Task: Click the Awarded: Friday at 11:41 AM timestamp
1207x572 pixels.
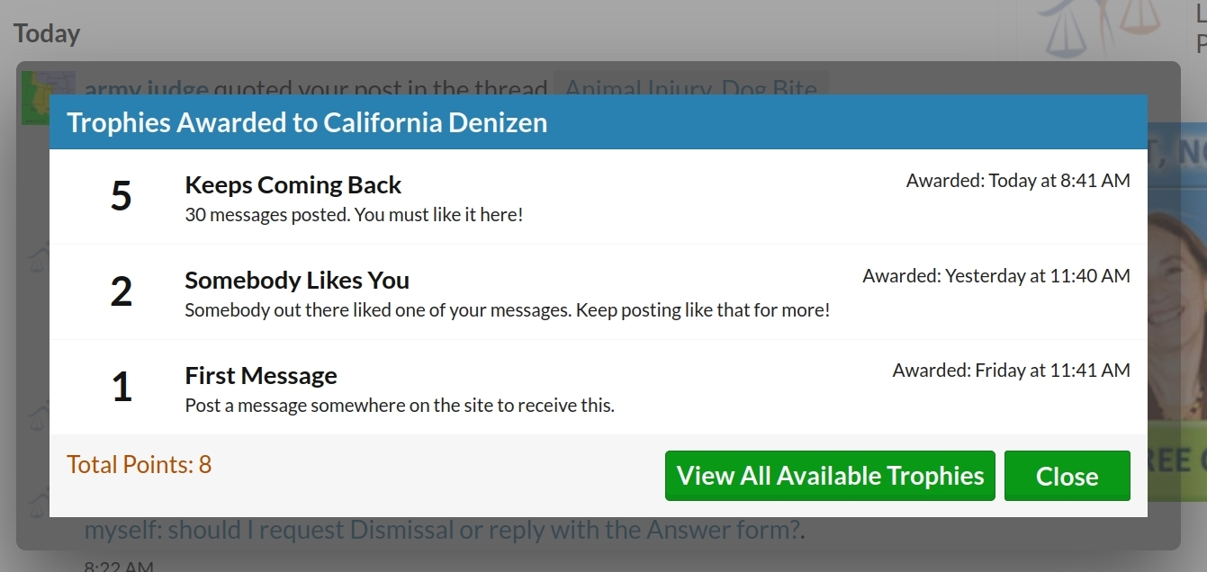Action: tap(1012, 371)
